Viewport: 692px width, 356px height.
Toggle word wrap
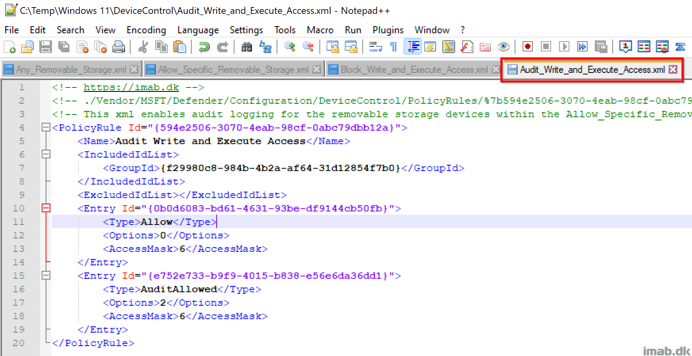tap(375, 47)
